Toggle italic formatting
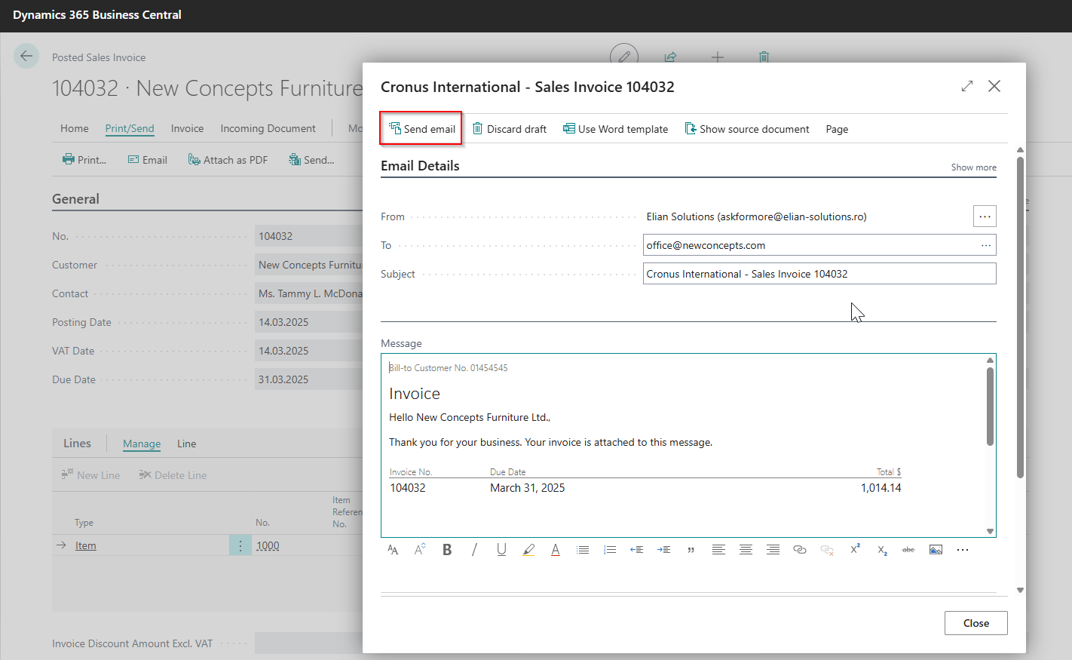The image size is (1072, 660). (x=474, y=550)
